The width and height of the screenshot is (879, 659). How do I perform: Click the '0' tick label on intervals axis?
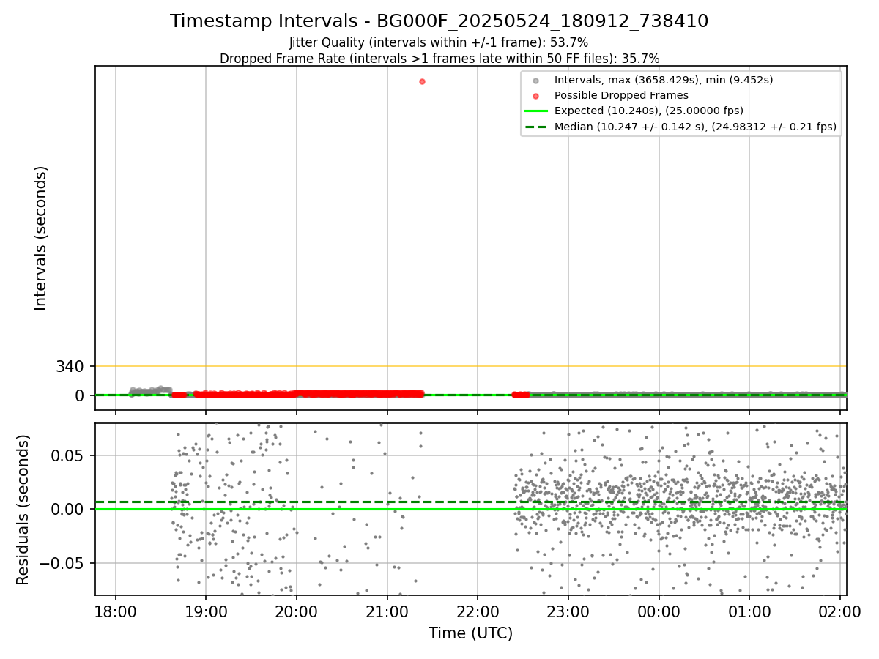pyautogui.click(x=80, y=395)
